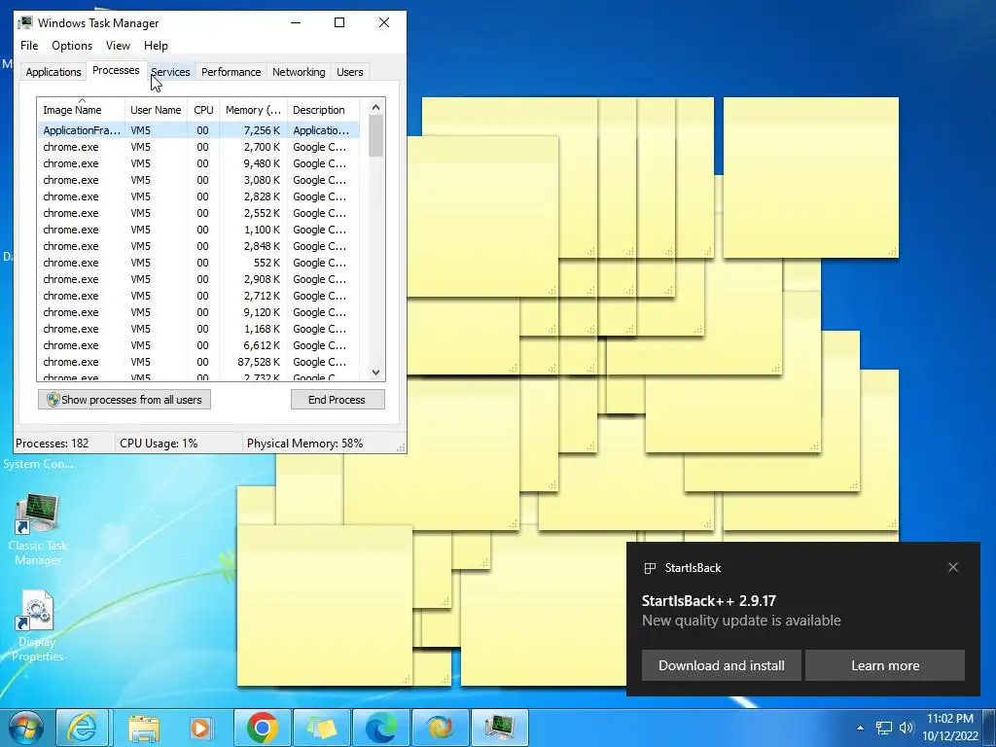Select Task Manager taskbar button
Viewport: 996px width, 747px height.
tap(500, 728)
